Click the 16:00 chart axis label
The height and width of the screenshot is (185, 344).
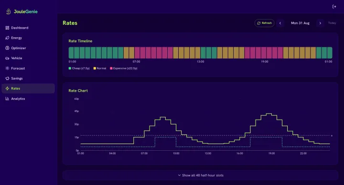pyautogui.click(x=240, y=154)
